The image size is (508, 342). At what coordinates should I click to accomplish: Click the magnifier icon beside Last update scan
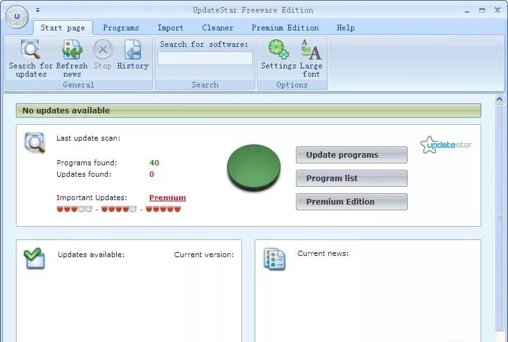pyautogui.click(x=35, y=142)
